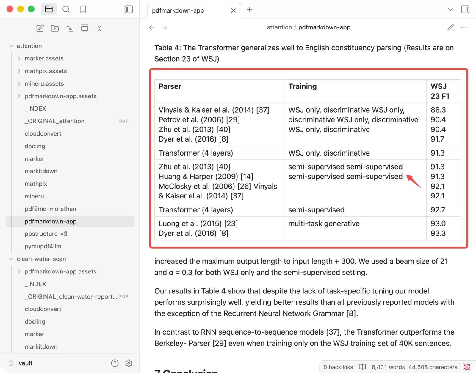Image resolution: width=476 pixels, height=373 pixels.
Task: Click the 92.7 score cell
Action: 444,210
